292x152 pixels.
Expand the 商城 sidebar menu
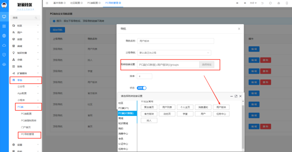(26, 46)
